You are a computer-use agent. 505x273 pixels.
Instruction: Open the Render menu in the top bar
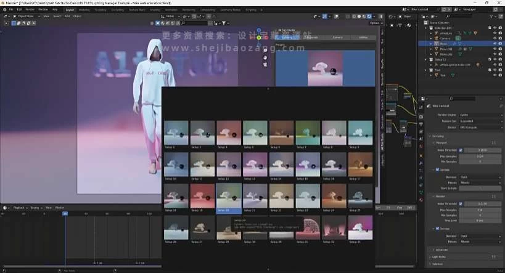tap(30, 10)
